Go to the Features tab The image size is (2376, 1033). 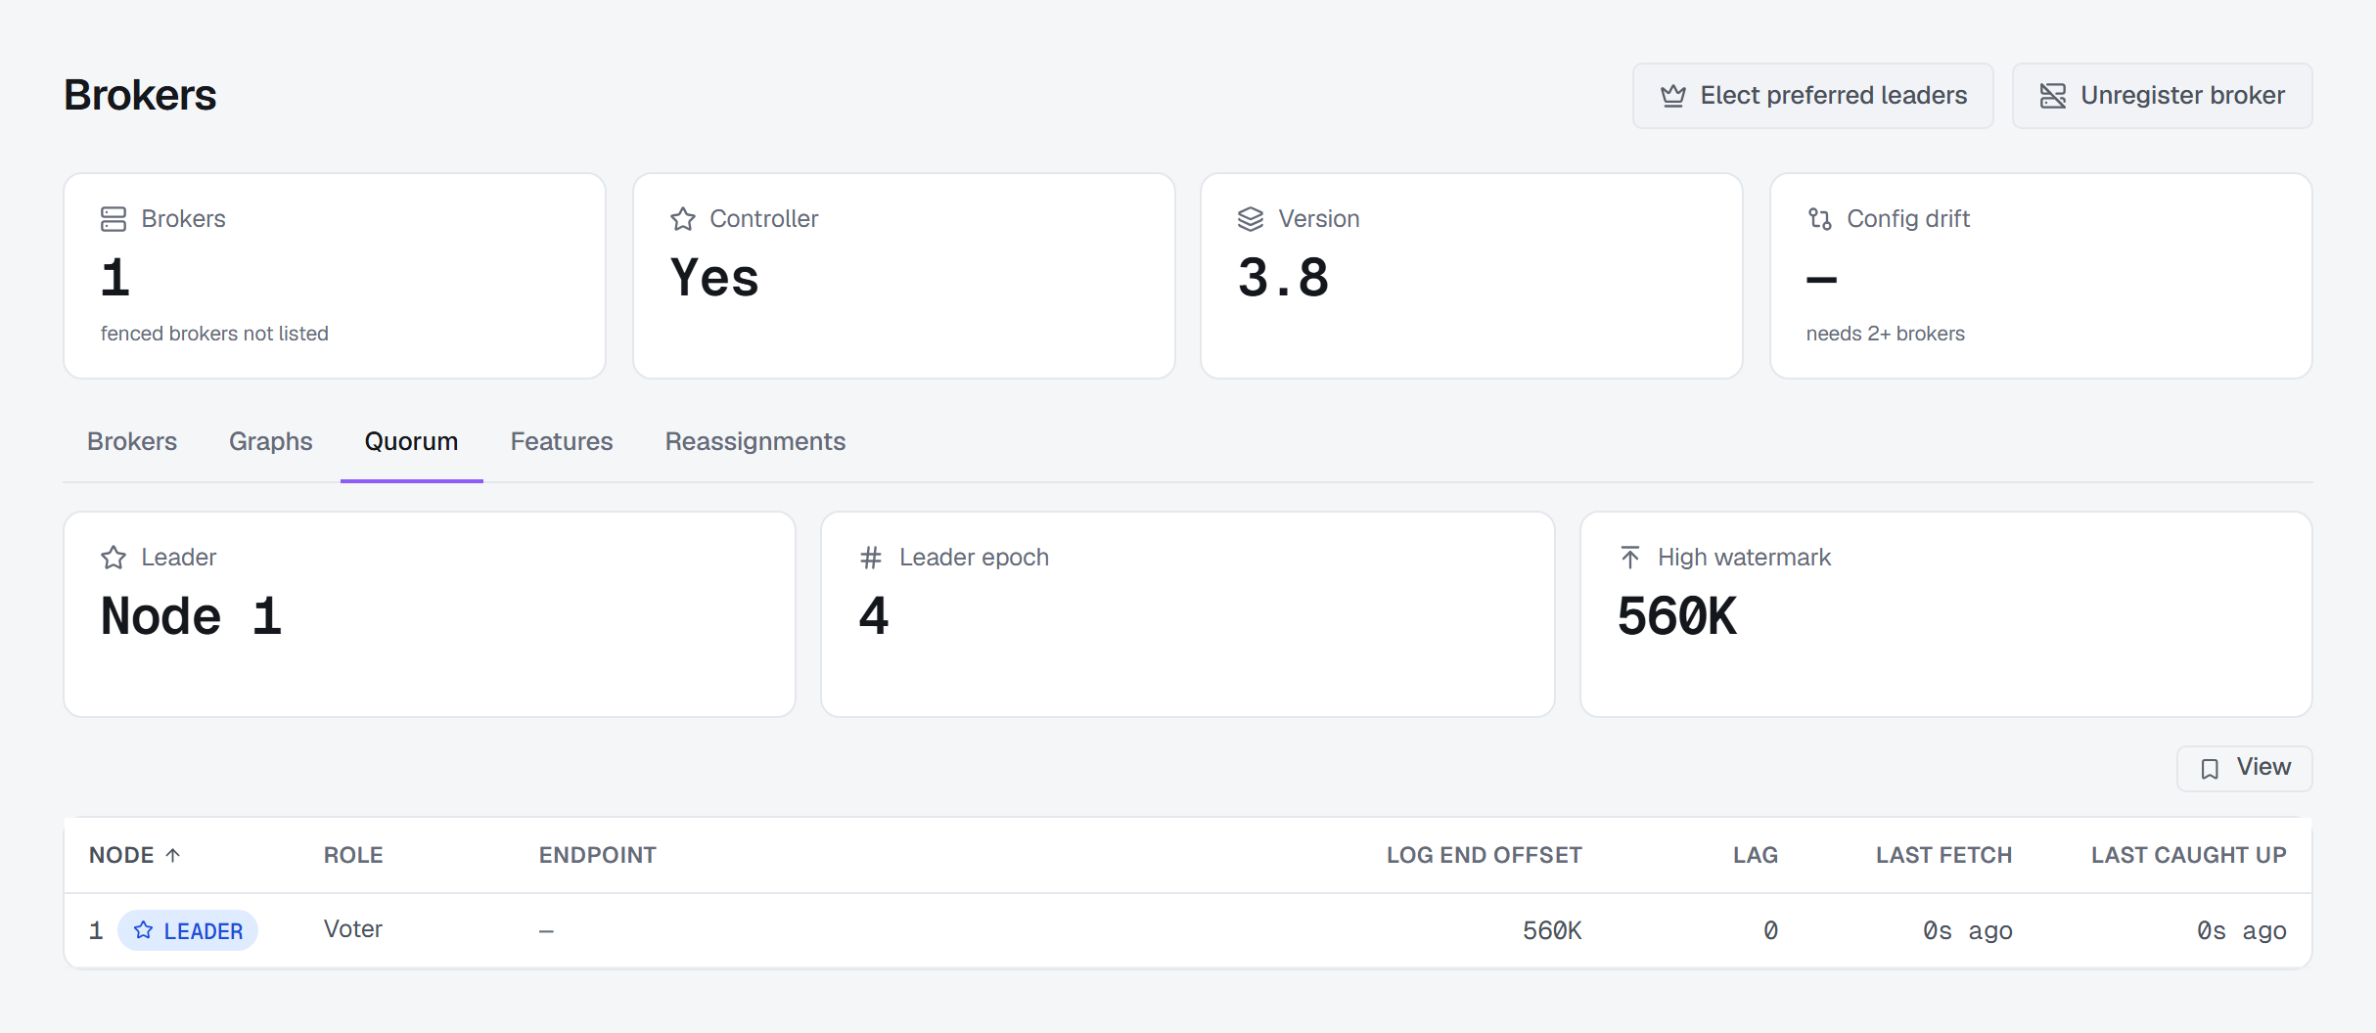[x=562, y=442]
